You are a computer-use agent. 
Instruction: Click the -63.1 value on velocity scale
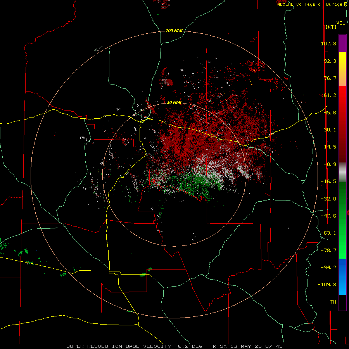point(328,233)
